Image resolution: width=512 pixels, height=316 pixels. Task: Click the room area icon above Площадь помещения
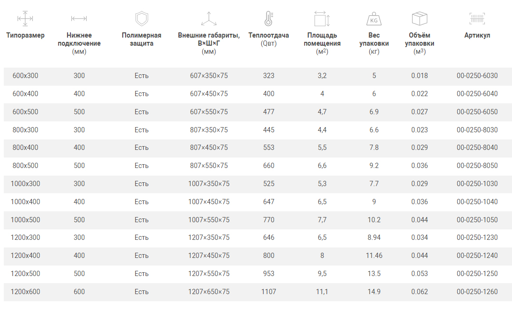pos(322,19)
